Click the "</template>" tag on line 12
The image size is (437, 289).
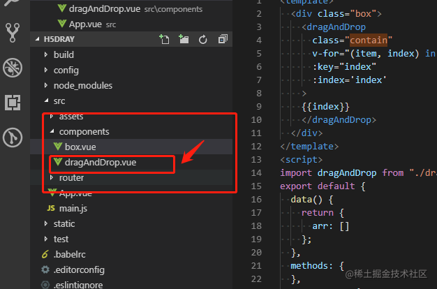[x=309, y=147]
